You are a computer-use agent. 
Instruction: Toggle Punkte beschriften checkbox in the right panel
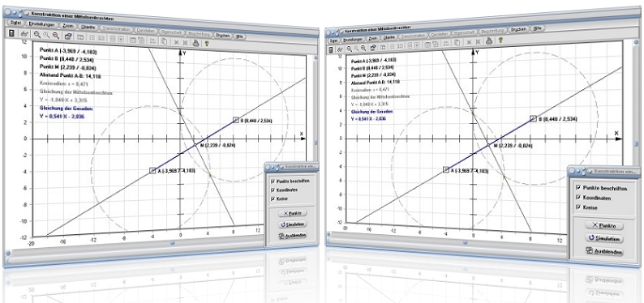pyautogui.click(x=578, y=187)
